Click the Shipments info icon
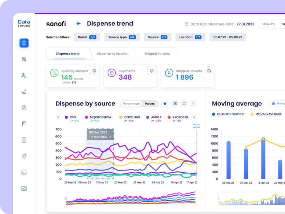Screen dimensions: 285x214 pos(152,71)
